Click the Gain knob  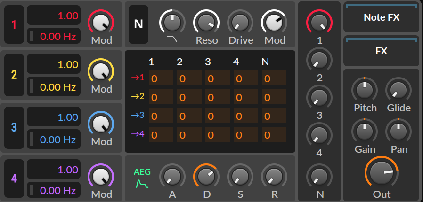[x=365, y=131]
